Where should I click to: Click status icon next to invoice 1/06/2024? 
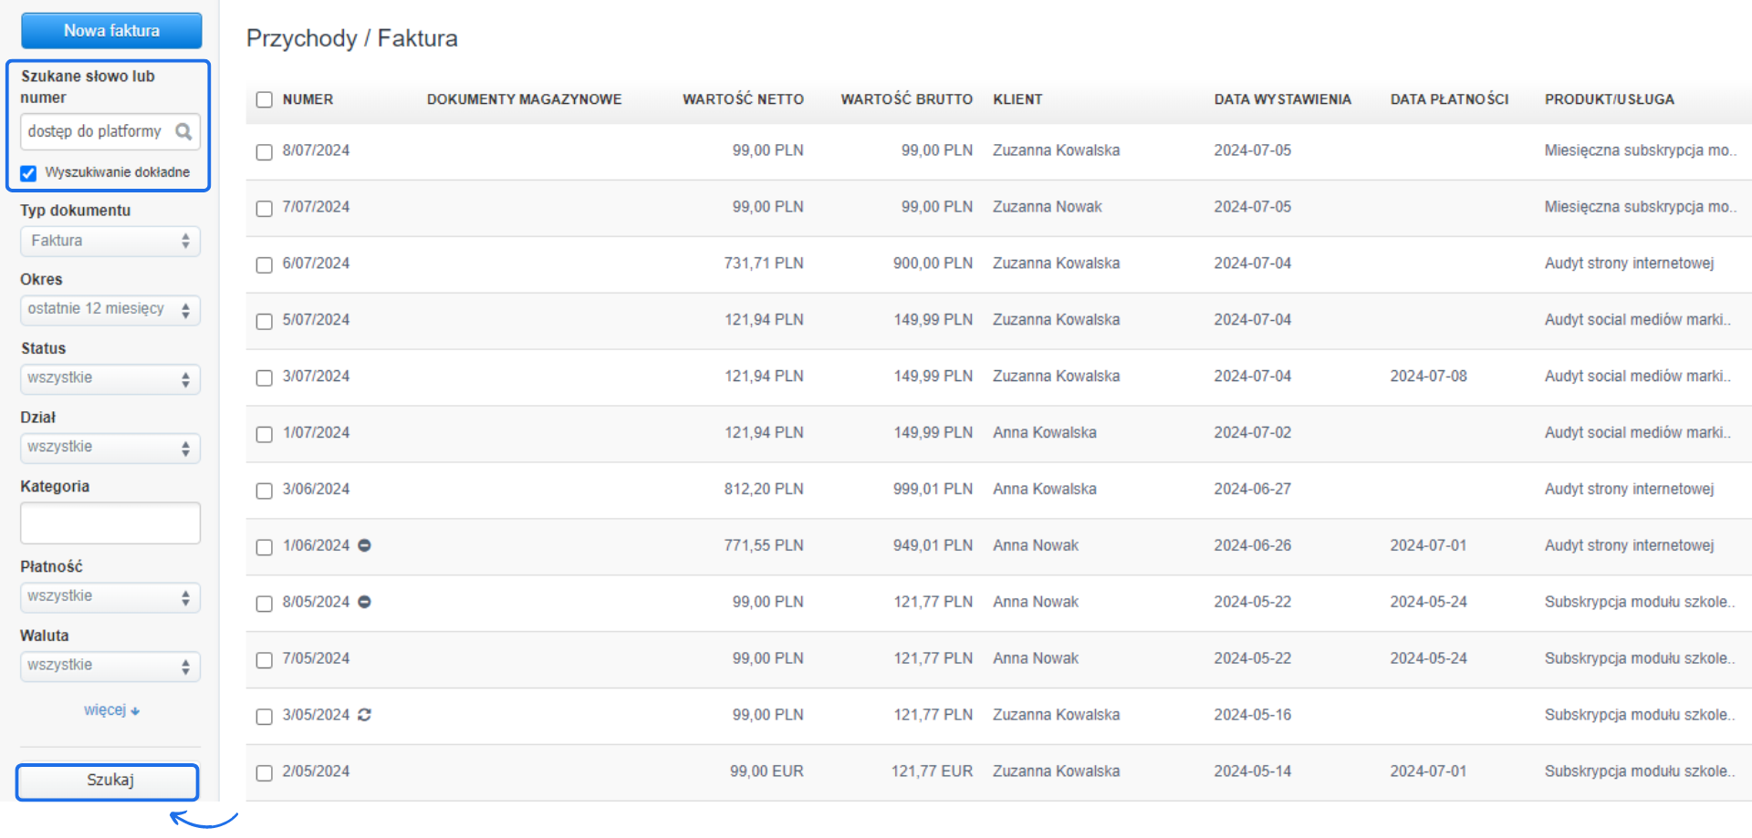pyautogui.click(x=364, y=545)
